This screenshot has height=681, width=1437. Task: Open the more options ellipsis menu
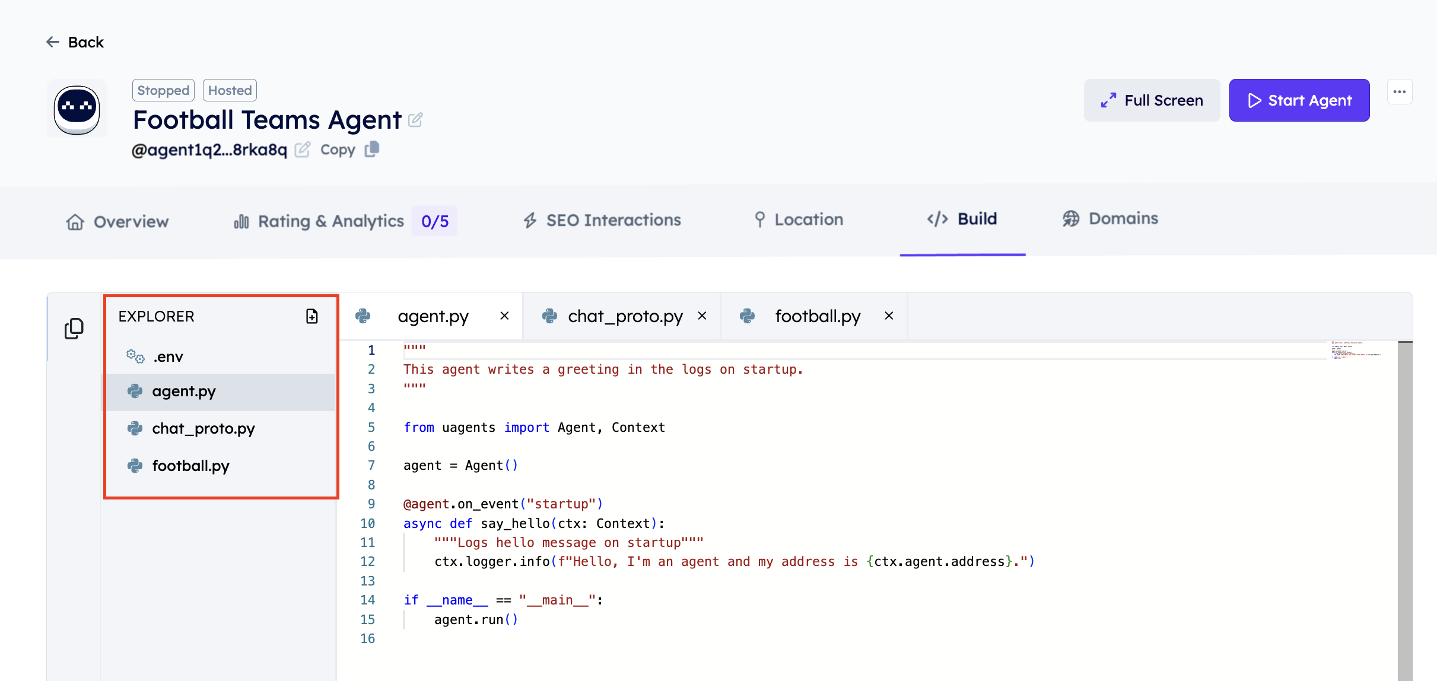click(1400, 92)
